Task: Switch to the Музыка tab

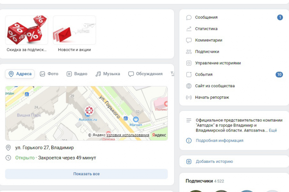Action: tap(108, 74)
